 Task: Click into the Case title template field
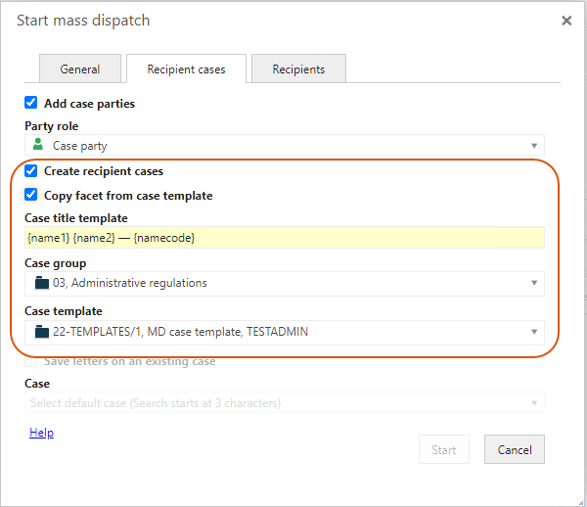click(x=284, y=238)
